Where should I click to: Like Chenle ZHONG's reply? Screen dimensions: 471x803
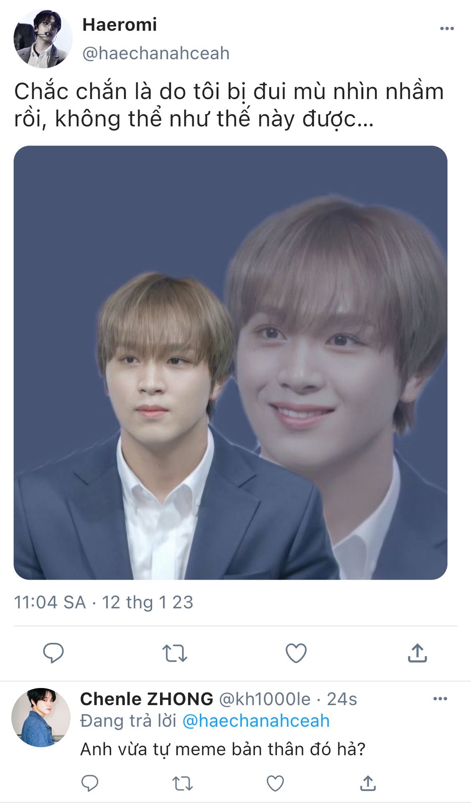pos(275,783)
